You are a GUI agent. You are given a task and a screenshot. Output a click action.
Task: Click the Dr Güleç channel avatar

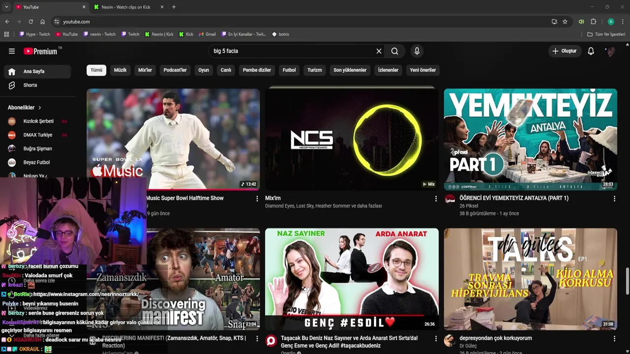point(450,341)
